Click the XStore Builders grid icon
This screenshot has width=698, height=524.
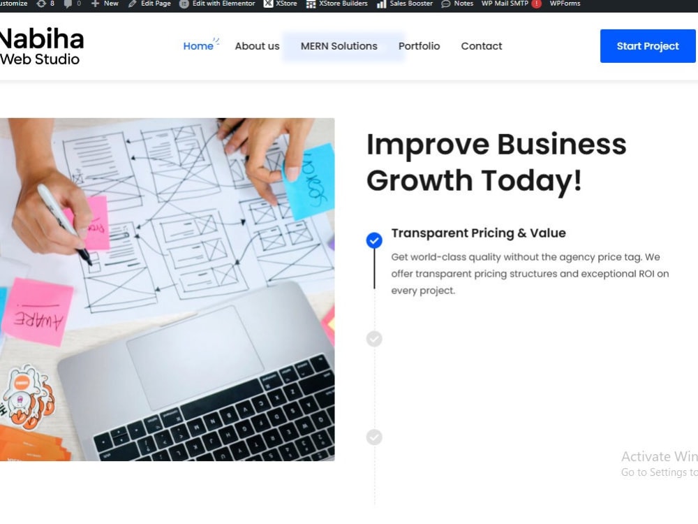pyautogui.click(x=311, y=4)
